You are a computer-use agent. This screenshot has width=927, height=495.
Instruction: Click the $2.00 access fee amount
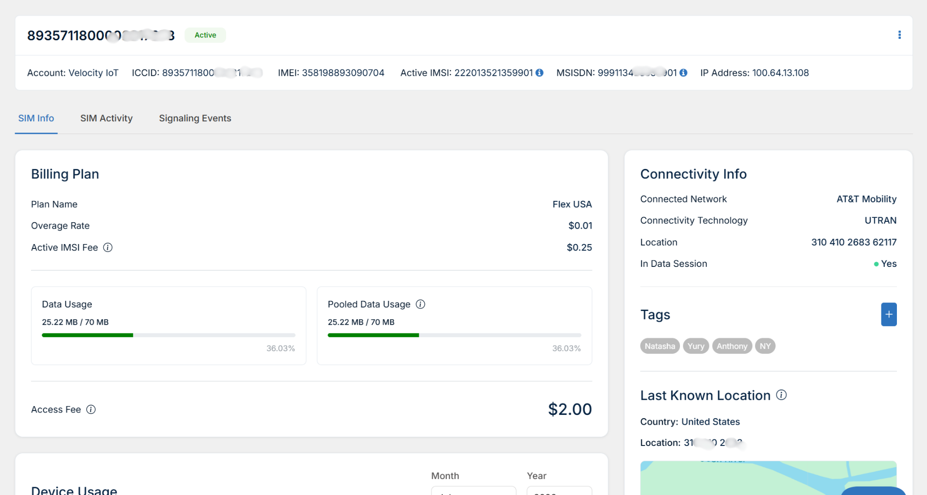(570, 409)
